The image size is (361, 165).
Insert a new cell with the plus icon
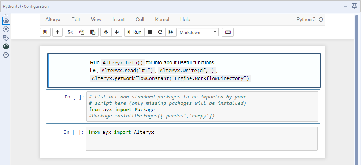57,32
